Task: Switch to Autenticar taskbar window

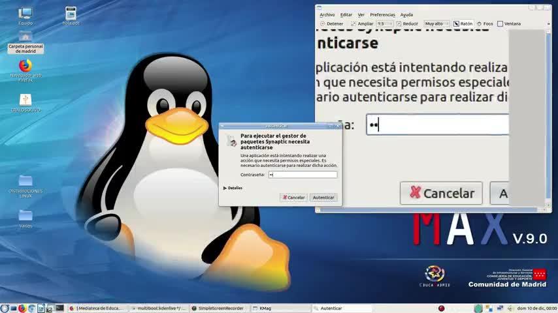Action: coord(342,308)
